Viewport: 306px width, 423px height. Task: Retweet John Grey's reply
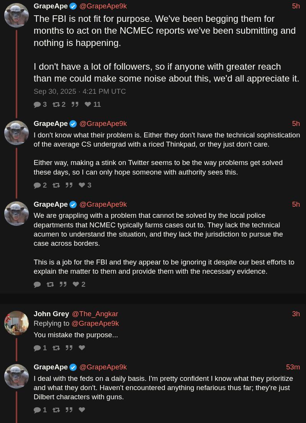click(56, 348)
